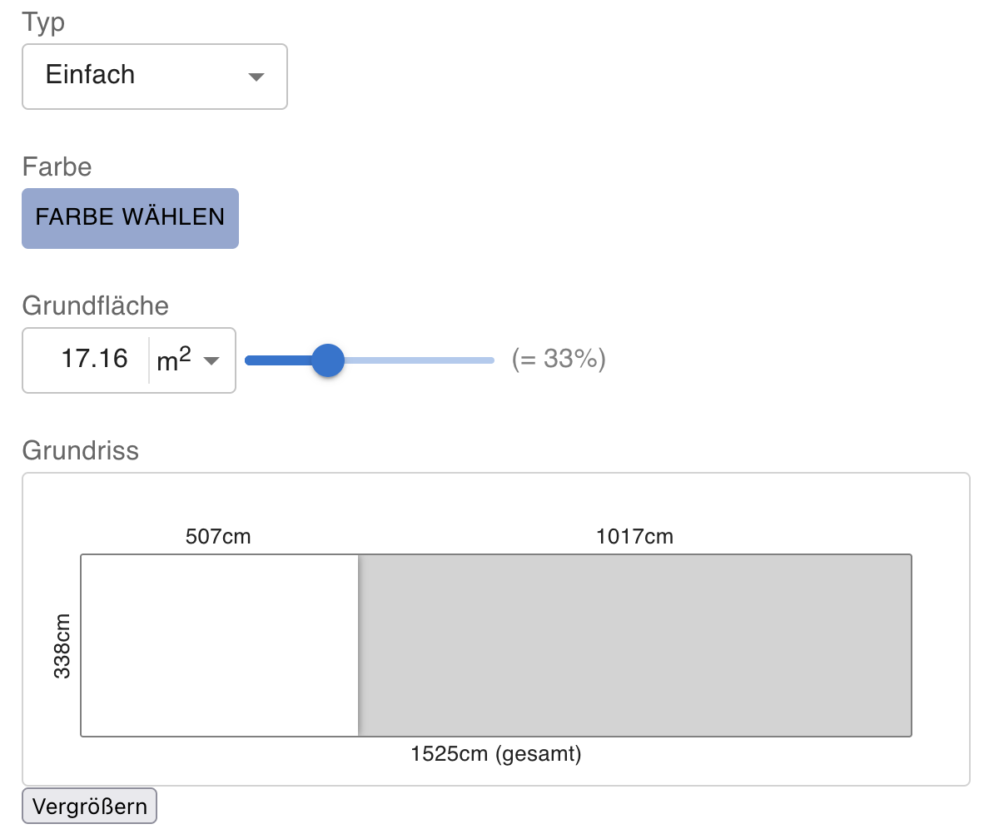
Task: Click the 1525cm (gesamt) total label
Action: coord(496,754)
